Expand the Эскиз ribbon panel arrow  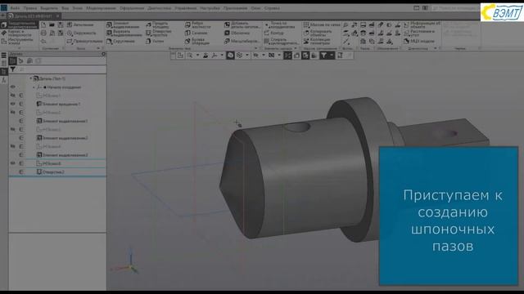(x=98, y=48)
